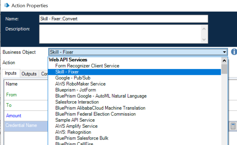Select BluePrism AlibabaCloud Machine Translation
This screenshot has width=237, height=145.
point(134,108)
